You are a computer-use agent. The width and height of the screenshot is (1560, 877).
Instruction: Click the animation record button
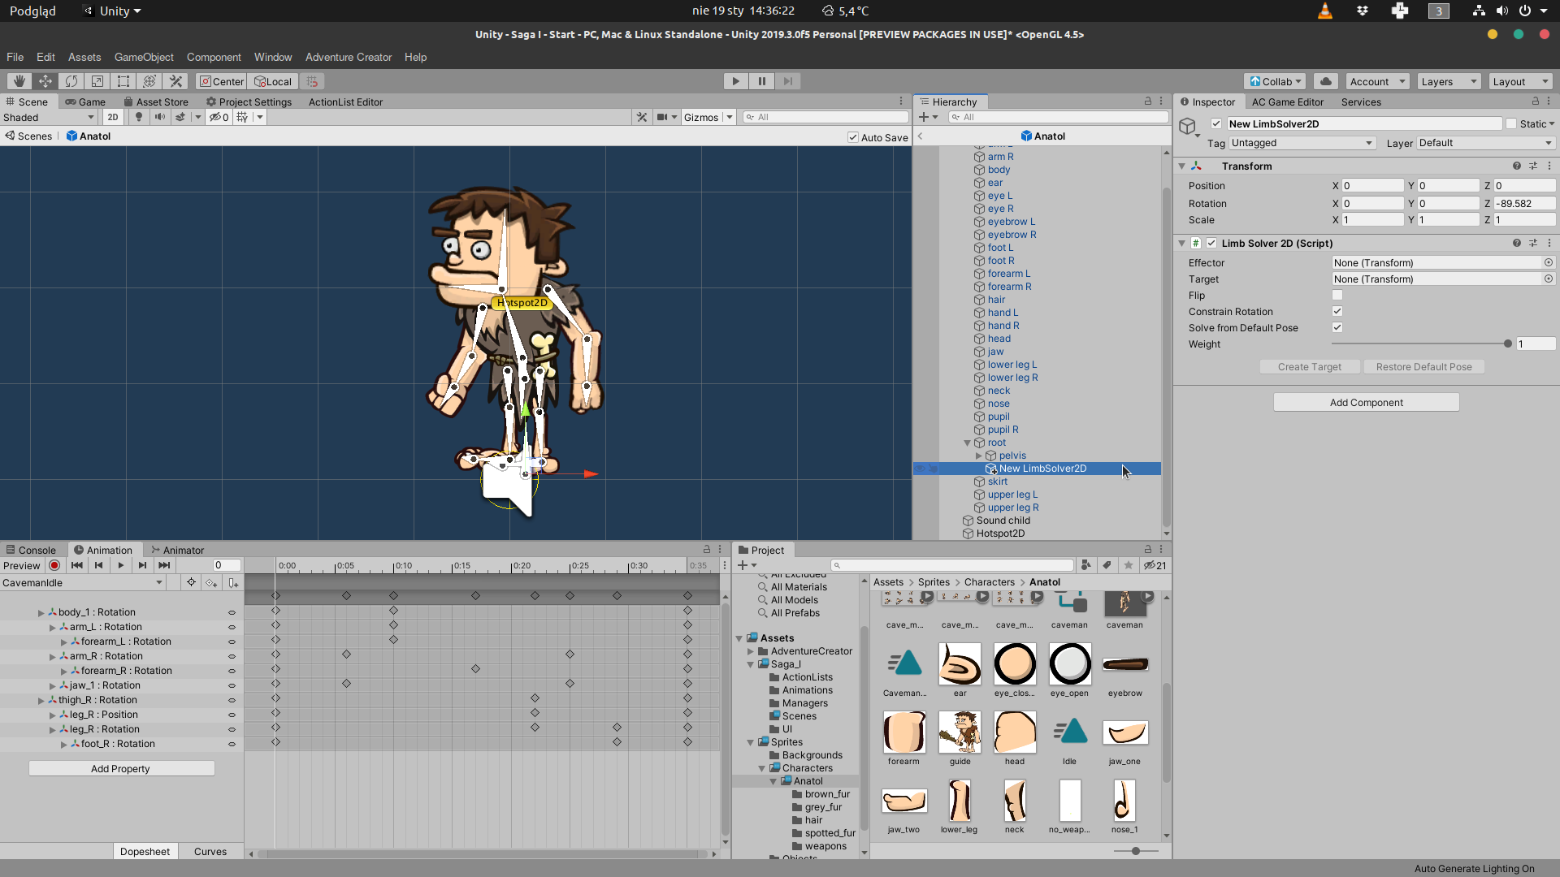pos(54,565)
